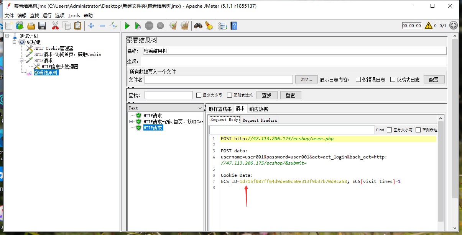Click the 重置 button
Screen dimensions: 462x235
[x=291, y=95]
